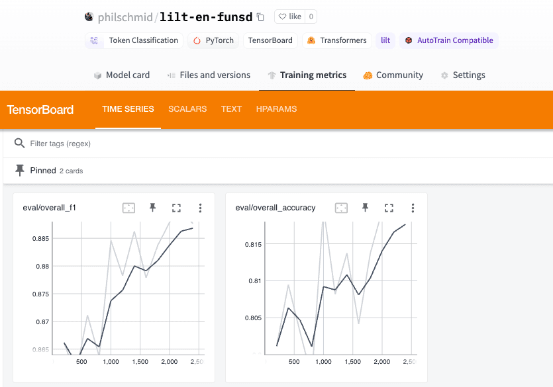Open Settings tab

pyautogui.click(x=463, y=75)
